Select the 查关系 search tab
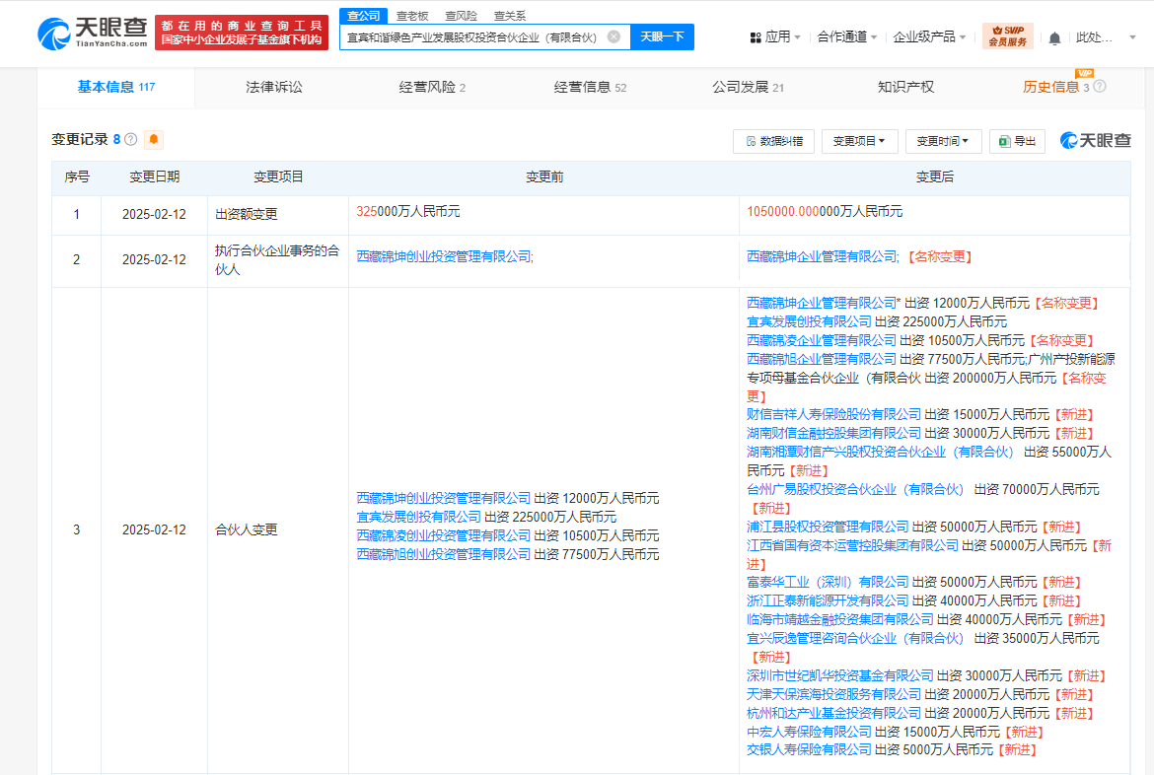This screenshot has height=775, width=1154. coord(510,16)
